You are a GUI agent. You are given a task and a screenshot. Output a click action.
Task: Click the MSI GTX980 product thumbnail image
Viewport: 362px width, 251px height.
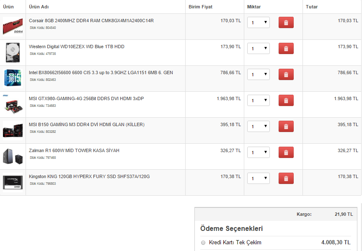coord(13,104)
